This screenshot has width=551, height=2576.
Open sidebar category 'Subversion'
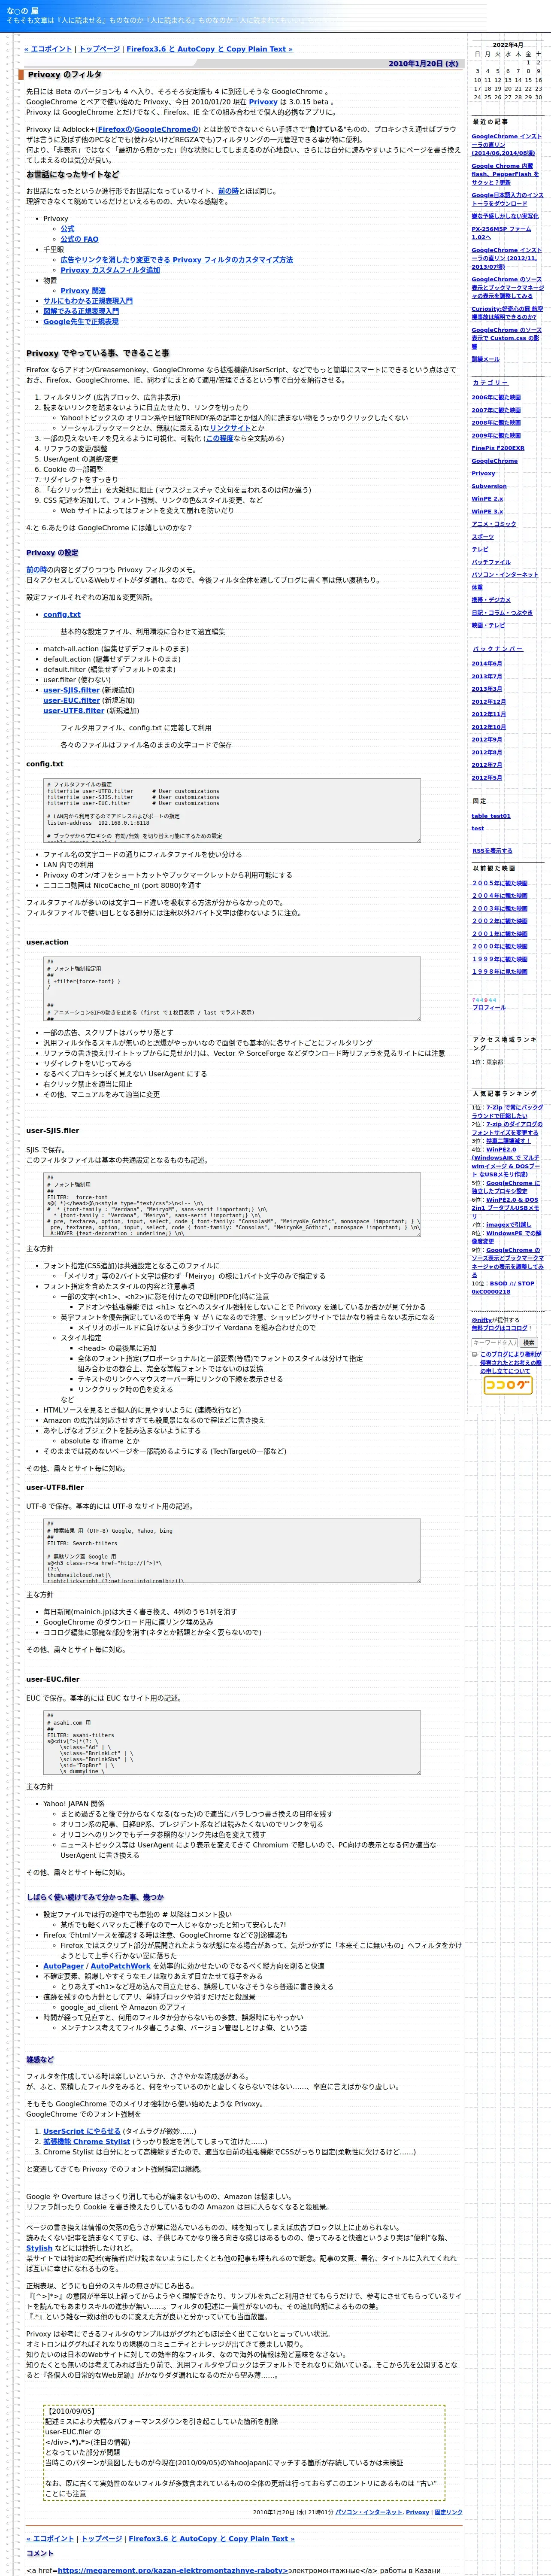(x=489, y=486)
